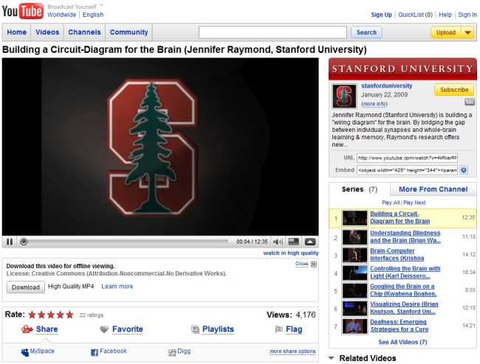Click watch in high quality link
The height and width of the screenshot is (364, 480).
pos(291,253)
